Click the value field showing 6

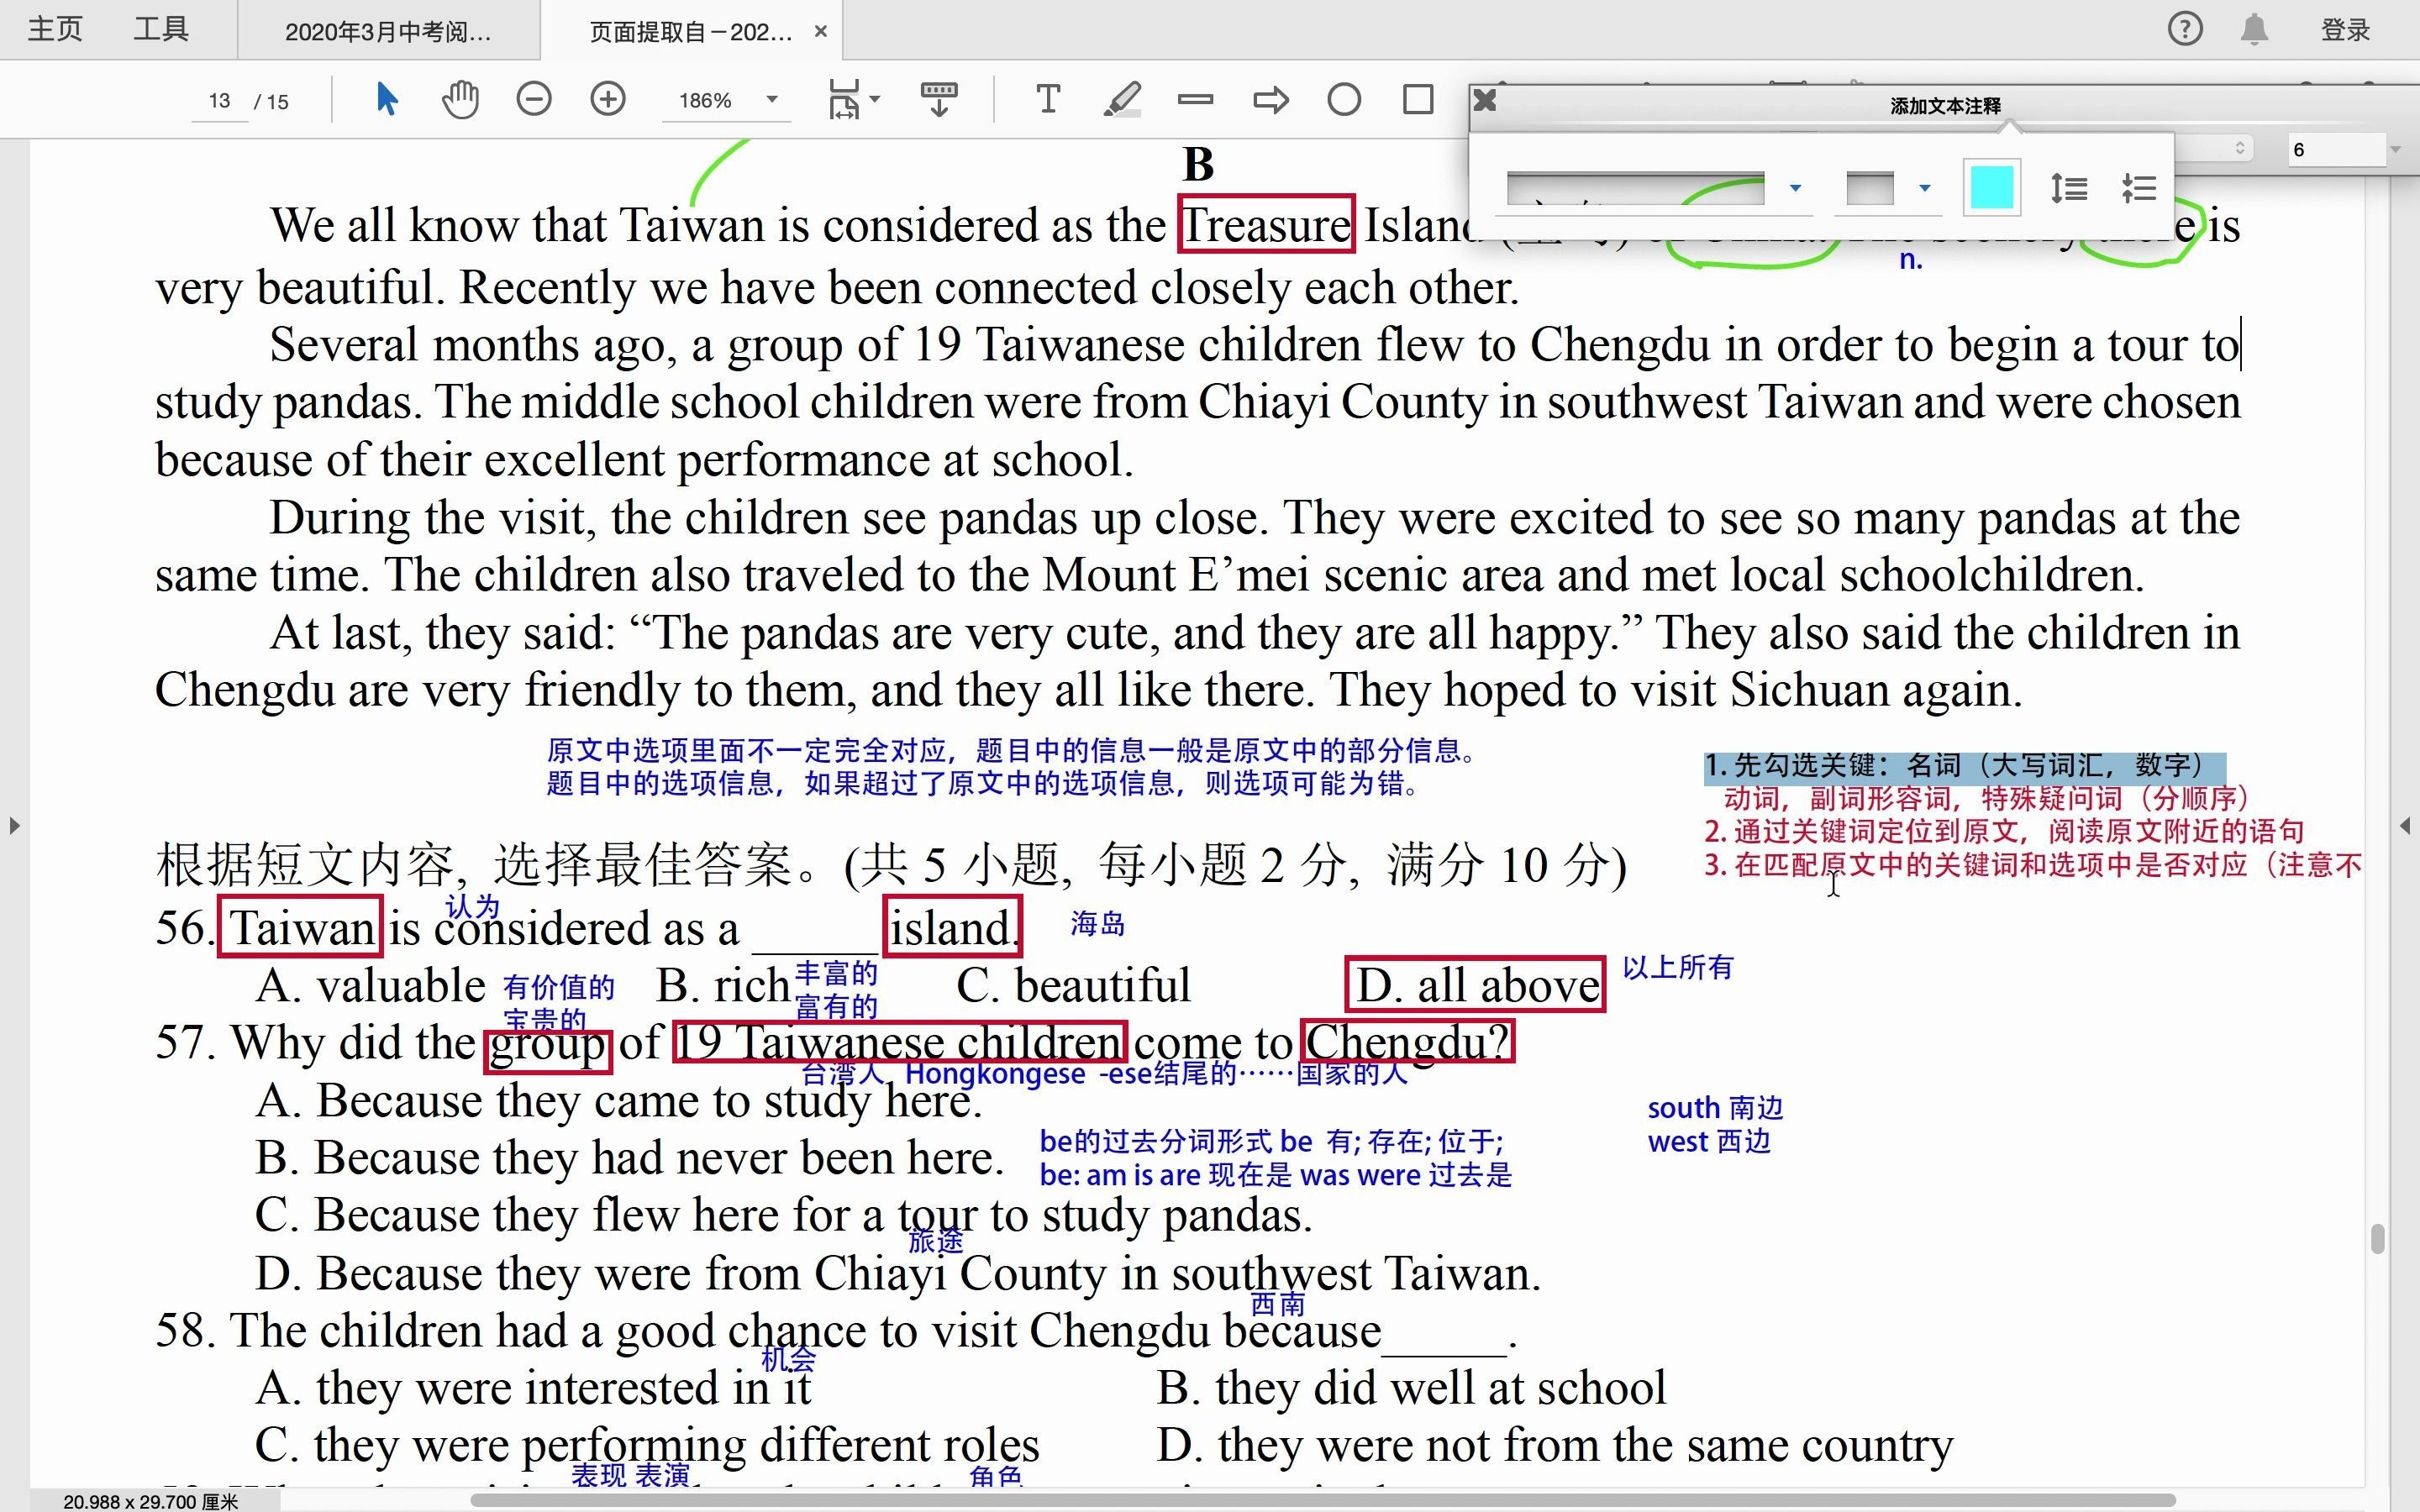[x=2335, y=150]
